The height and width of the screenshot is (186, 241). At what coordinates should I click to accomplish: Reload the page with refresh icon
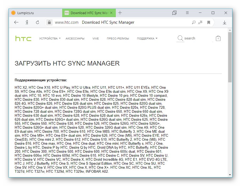[x=37, y=22]
